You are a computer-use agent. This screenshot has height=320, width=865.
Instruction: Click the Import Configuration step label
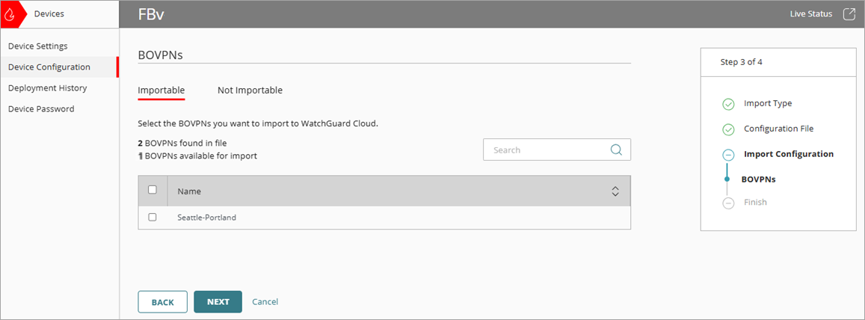tap(789, 154)
